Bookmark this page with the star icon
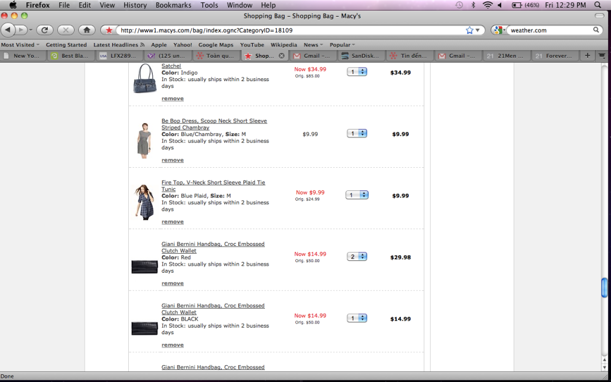 pos(470,30)
